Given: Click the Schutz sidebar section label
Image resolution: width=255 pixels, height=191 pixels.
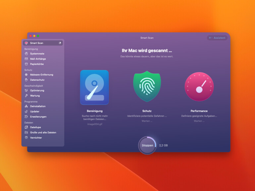Looking at the screenshot, I should (28, 70).
